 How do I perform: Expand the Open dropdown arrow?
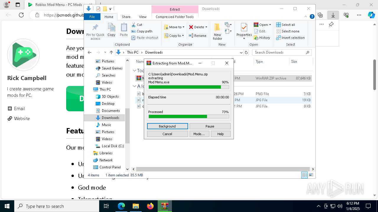[270, 25]
